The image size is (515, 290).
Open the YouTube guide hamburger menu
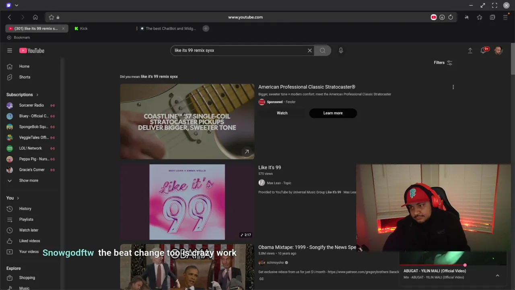[x=9, y=50]
